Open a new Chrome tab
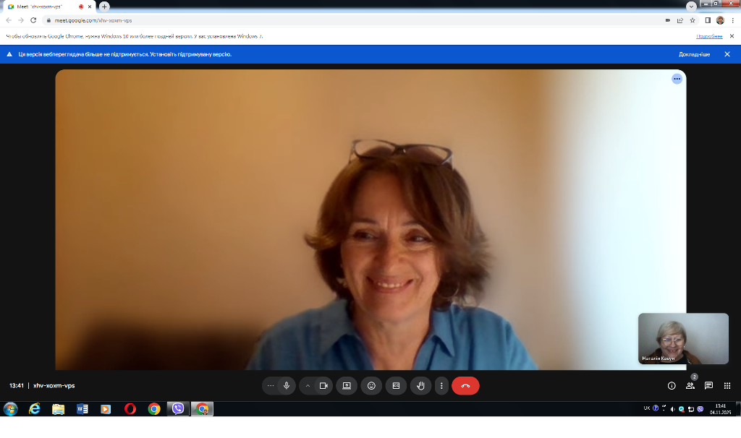The image size is (741, 438). pyautogui.click(x=105, y=7)
